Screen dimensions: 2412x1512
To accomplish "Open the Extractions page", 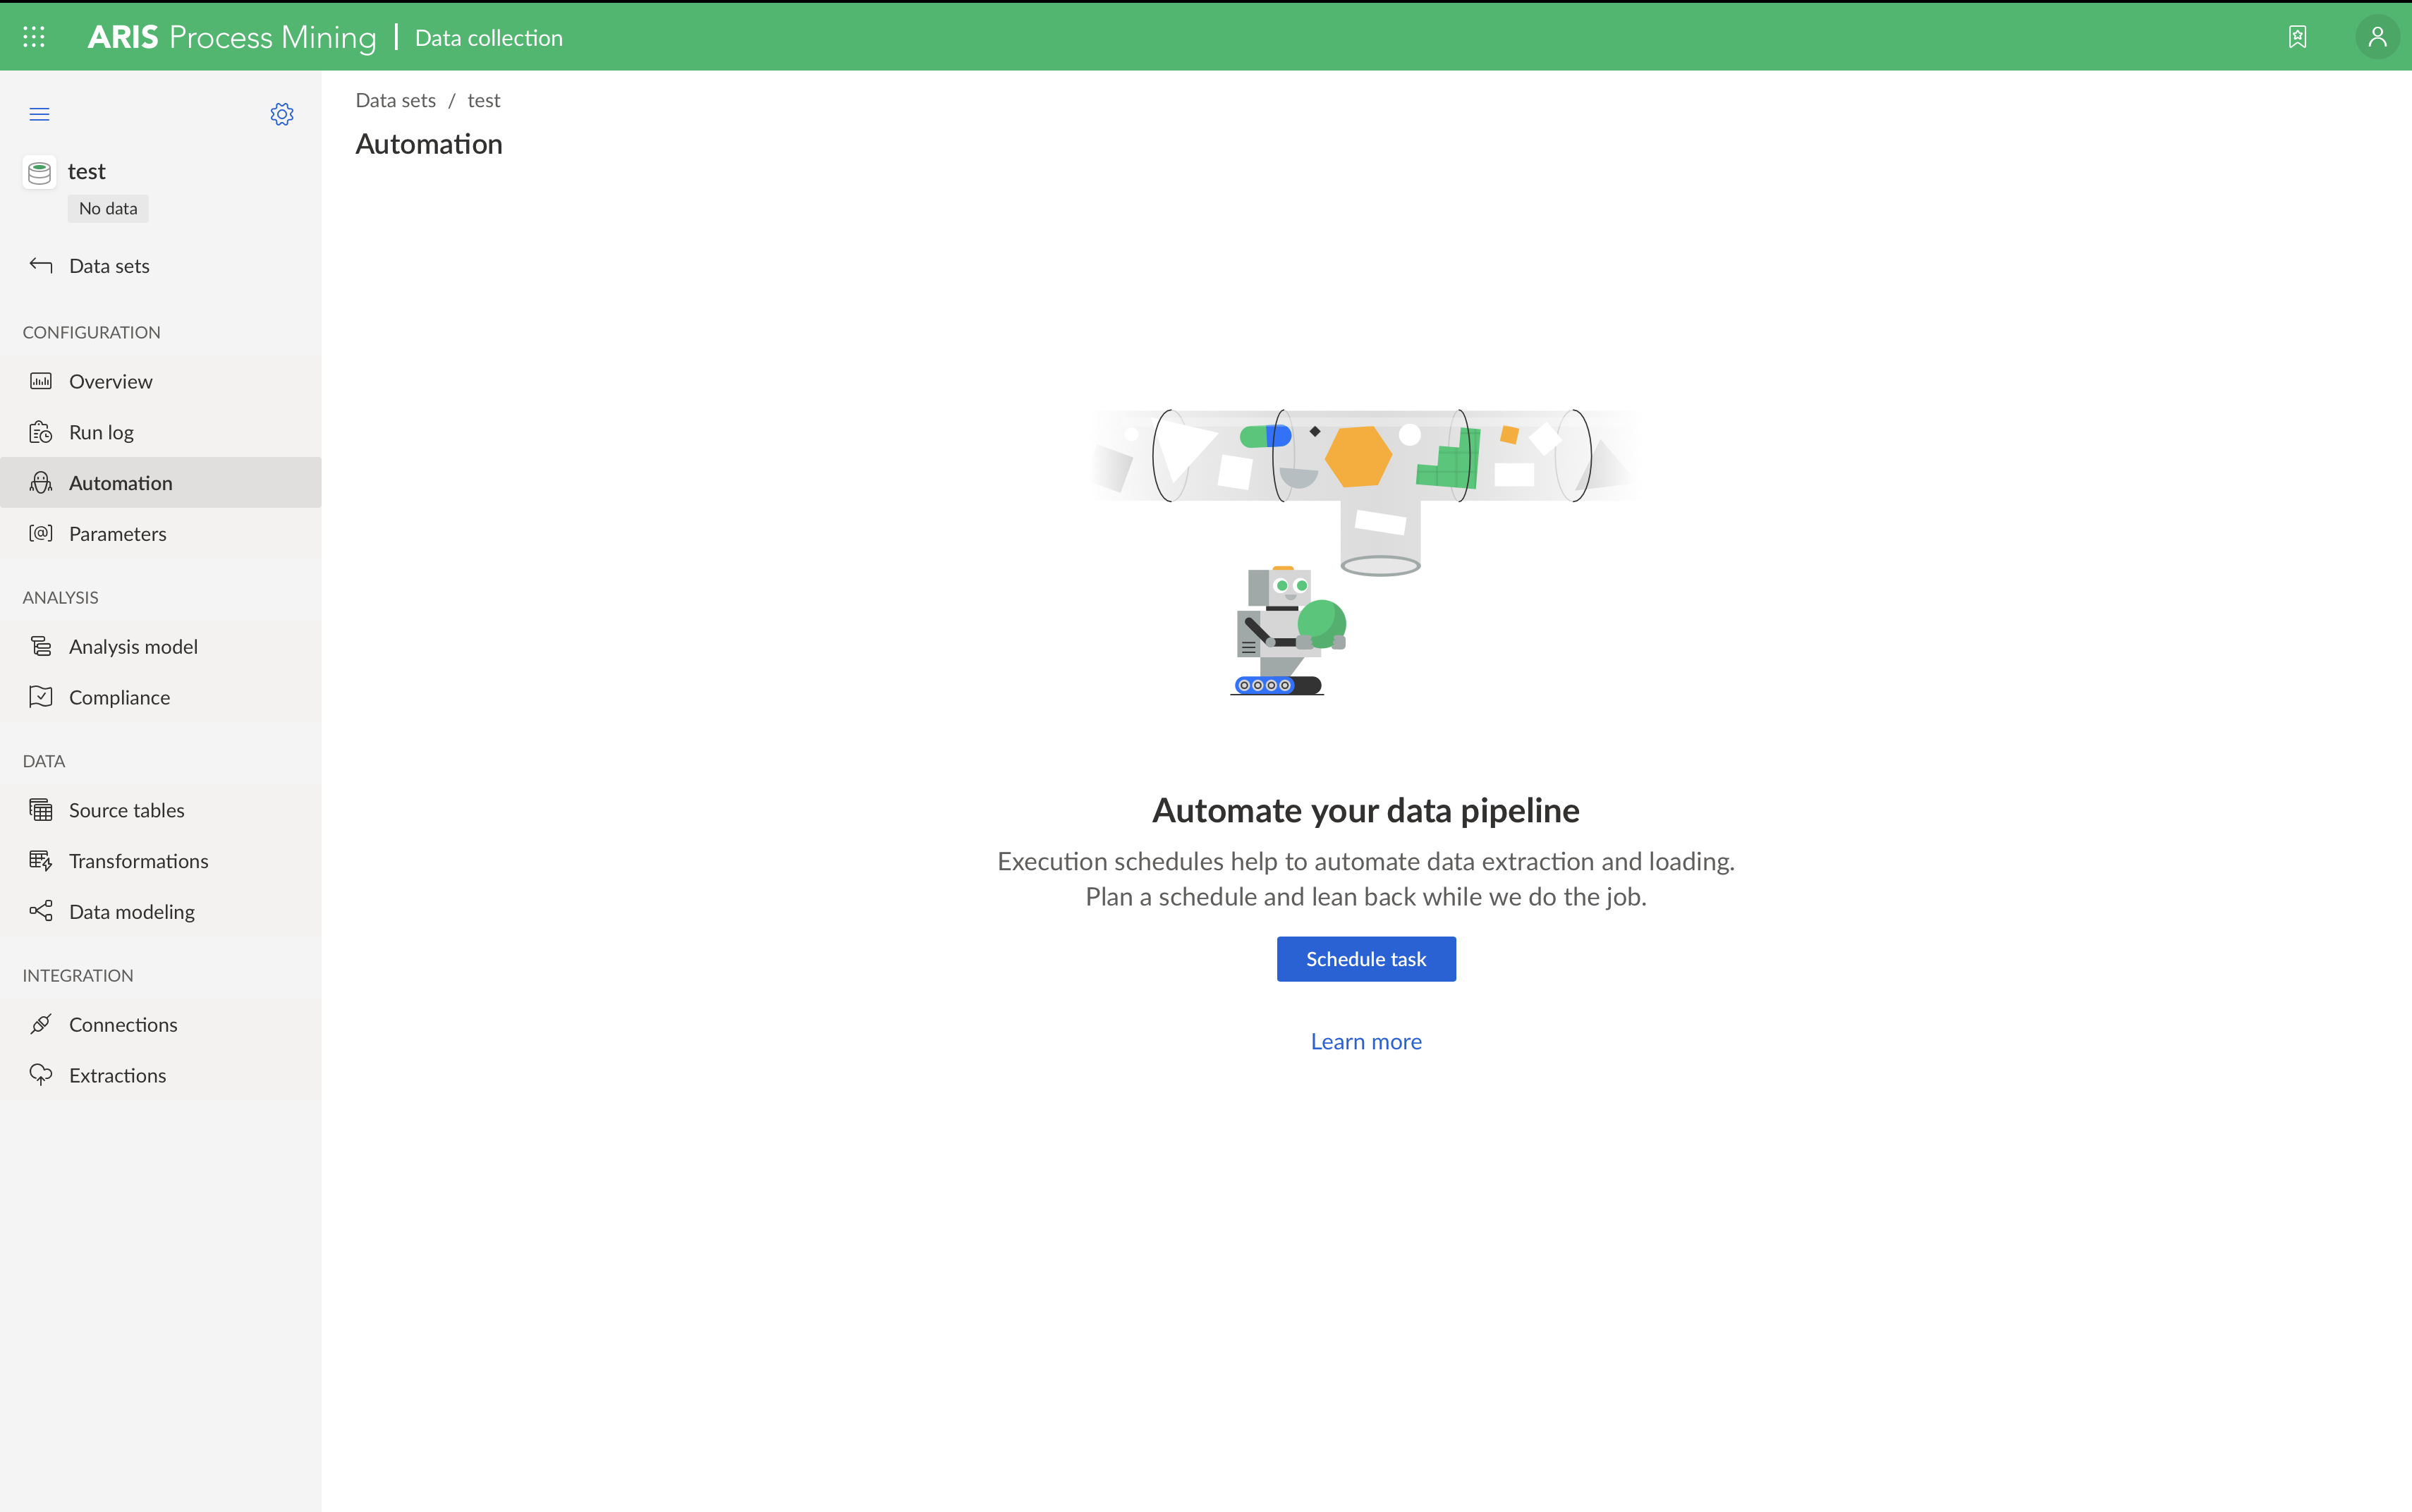I will point(160,1076).
